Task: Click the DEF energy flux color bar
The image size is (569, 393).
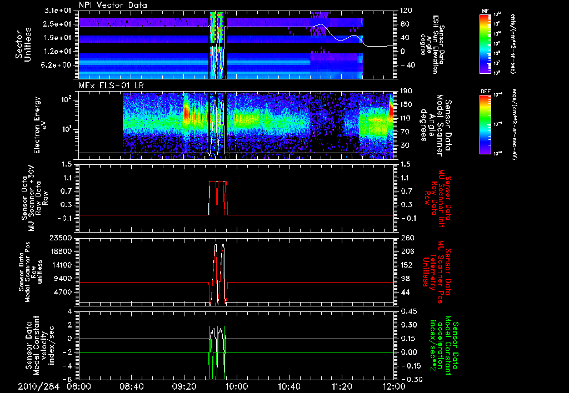Action: pos(486,124)
